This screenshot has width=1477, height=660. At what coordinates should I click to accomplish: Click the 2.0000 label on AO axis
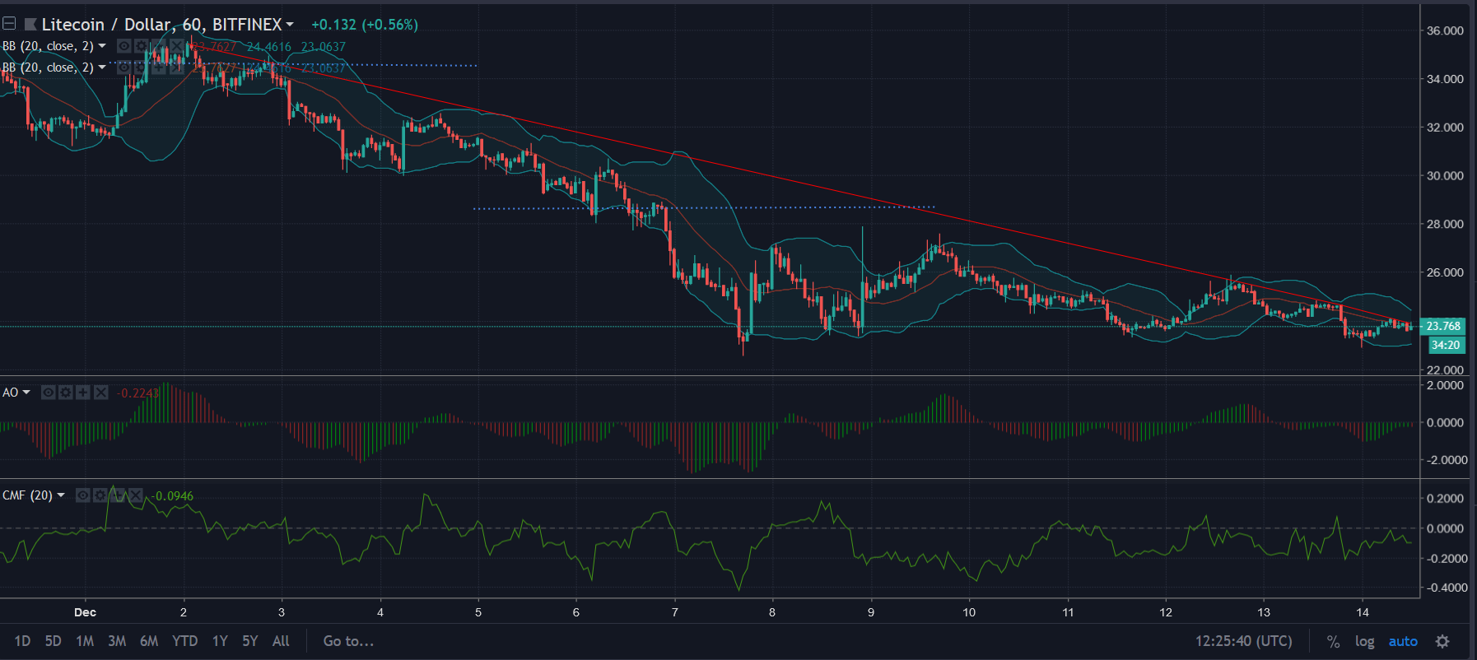[1446, 385]
